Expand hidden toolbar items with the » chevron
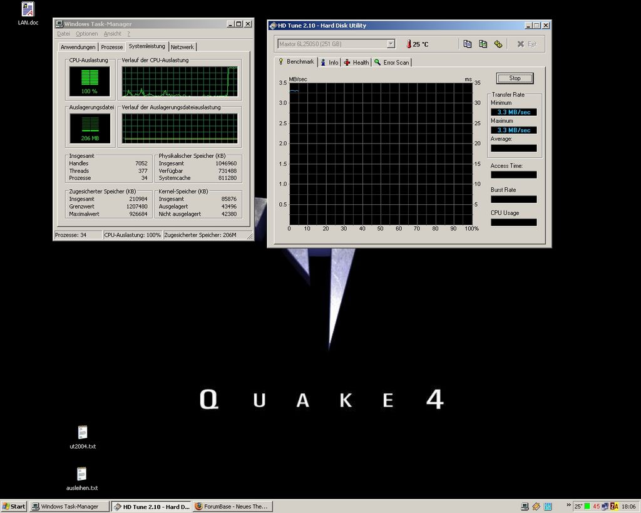Viewport: 641px width, 513px height. (568, 505)
